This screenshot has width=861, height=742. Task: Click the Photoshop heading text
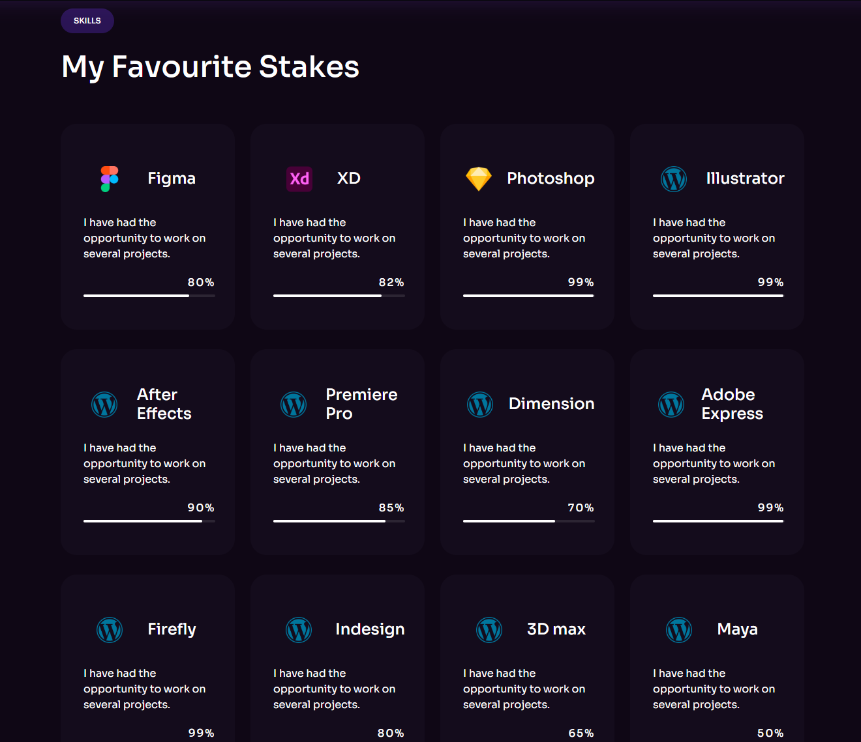tap(551, 178)
